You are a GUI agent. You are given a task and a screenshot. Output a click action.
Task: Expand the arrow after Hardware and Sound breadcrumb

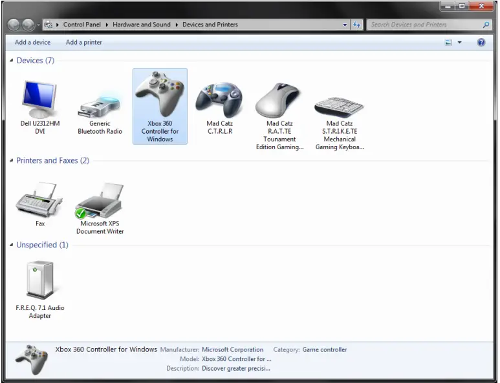coord(177,25)
